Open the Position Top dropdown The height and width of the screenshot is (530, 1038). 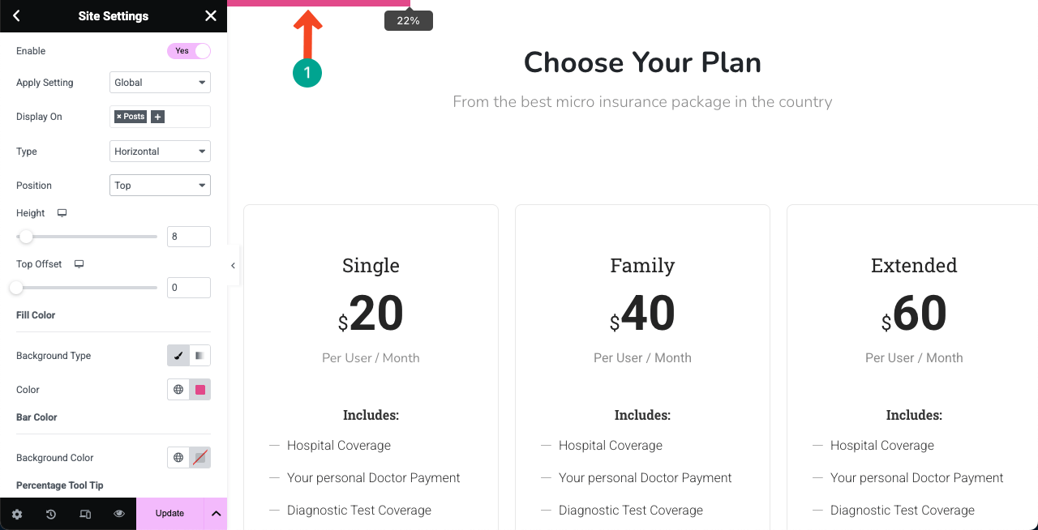160,186
